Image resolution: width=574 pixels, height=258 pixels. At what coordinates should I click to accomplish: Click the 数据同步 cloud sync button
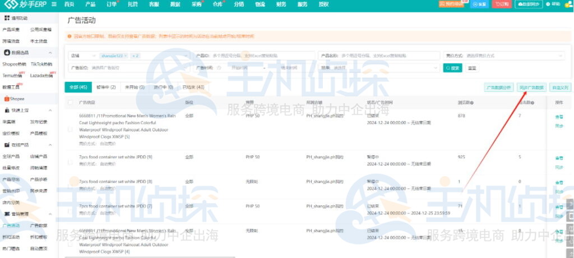[x=529, y=4]
